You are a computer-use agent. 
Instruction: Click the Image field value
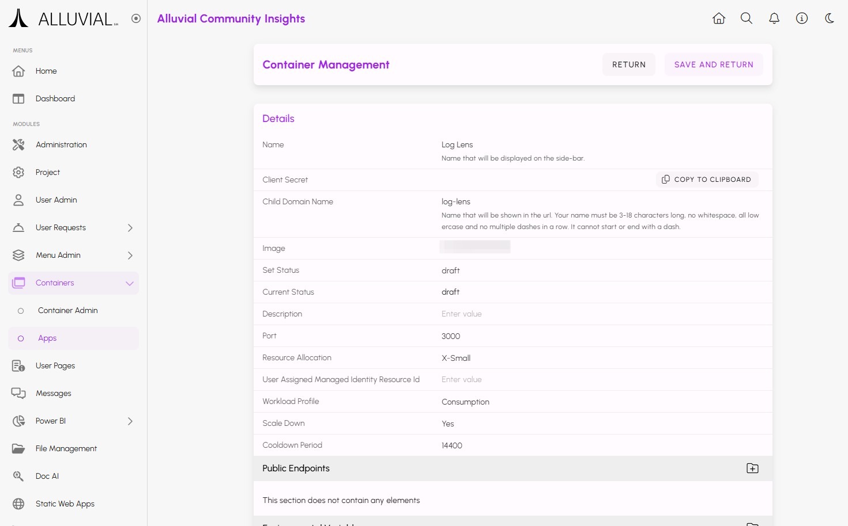pos(475,247)
